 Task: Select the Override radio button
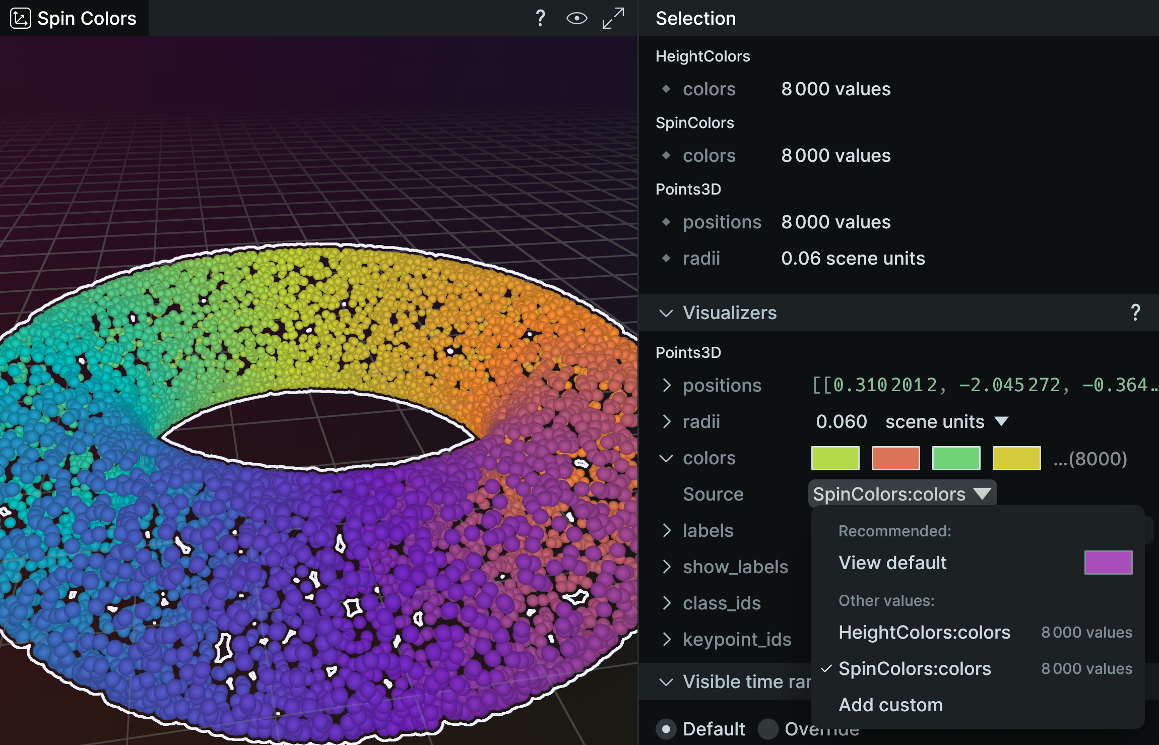pyautogui.click(x=768, y=729)
